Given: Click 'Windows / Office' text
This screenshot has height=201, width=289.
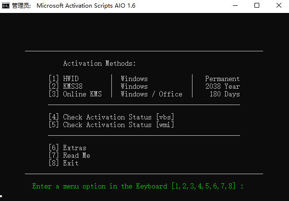Looking at the screenshot, I should tap(152, 94).
